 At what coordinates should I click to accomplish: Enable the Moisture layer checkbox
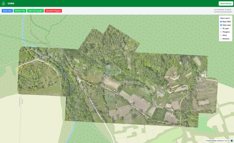[221, 39]
